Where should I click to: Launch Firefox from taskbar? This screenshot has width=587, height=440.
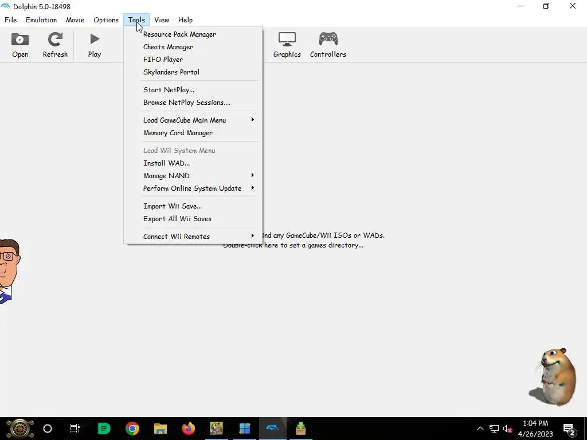[x=188, y=429]
